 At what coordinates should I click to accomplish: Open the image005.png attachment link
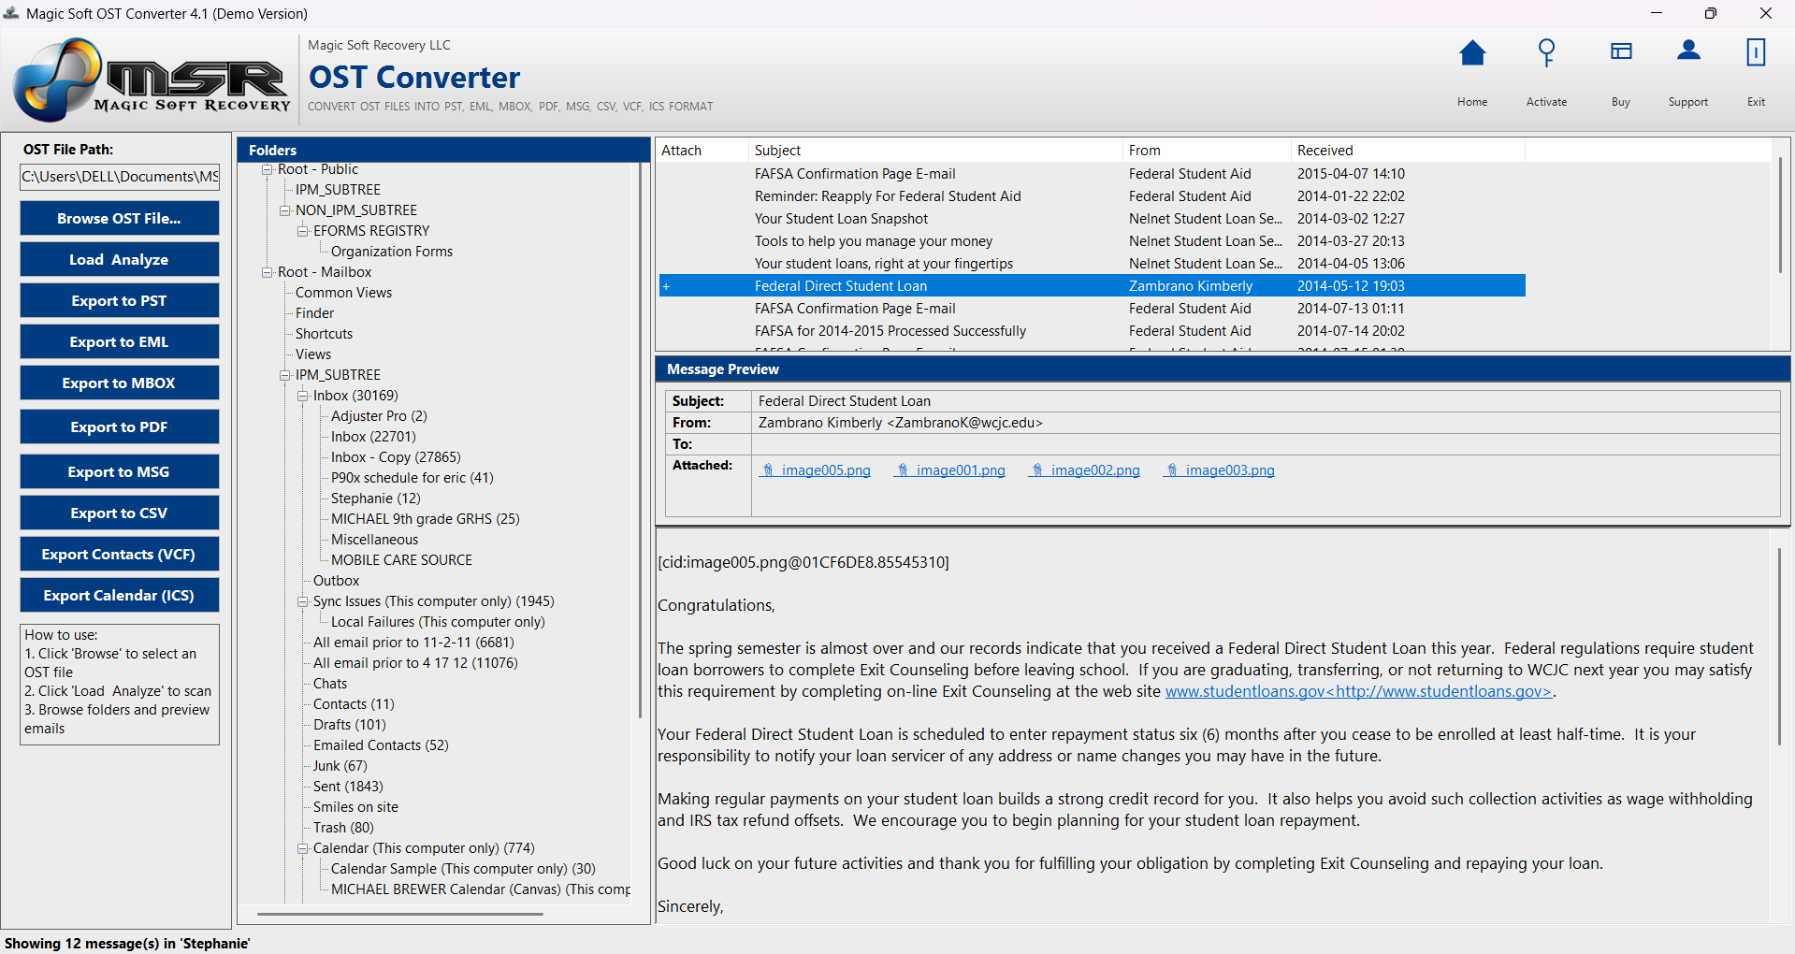(826, 470)
